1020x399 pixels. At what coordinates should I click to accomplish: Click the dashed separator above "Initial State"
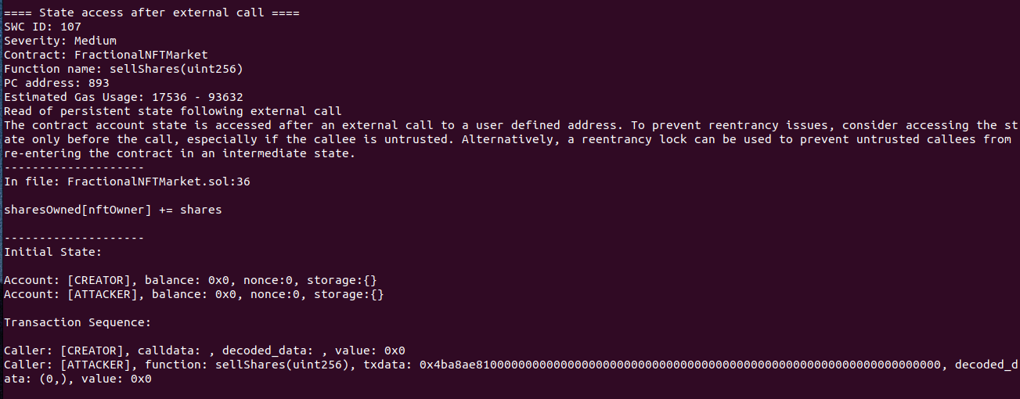74,238
